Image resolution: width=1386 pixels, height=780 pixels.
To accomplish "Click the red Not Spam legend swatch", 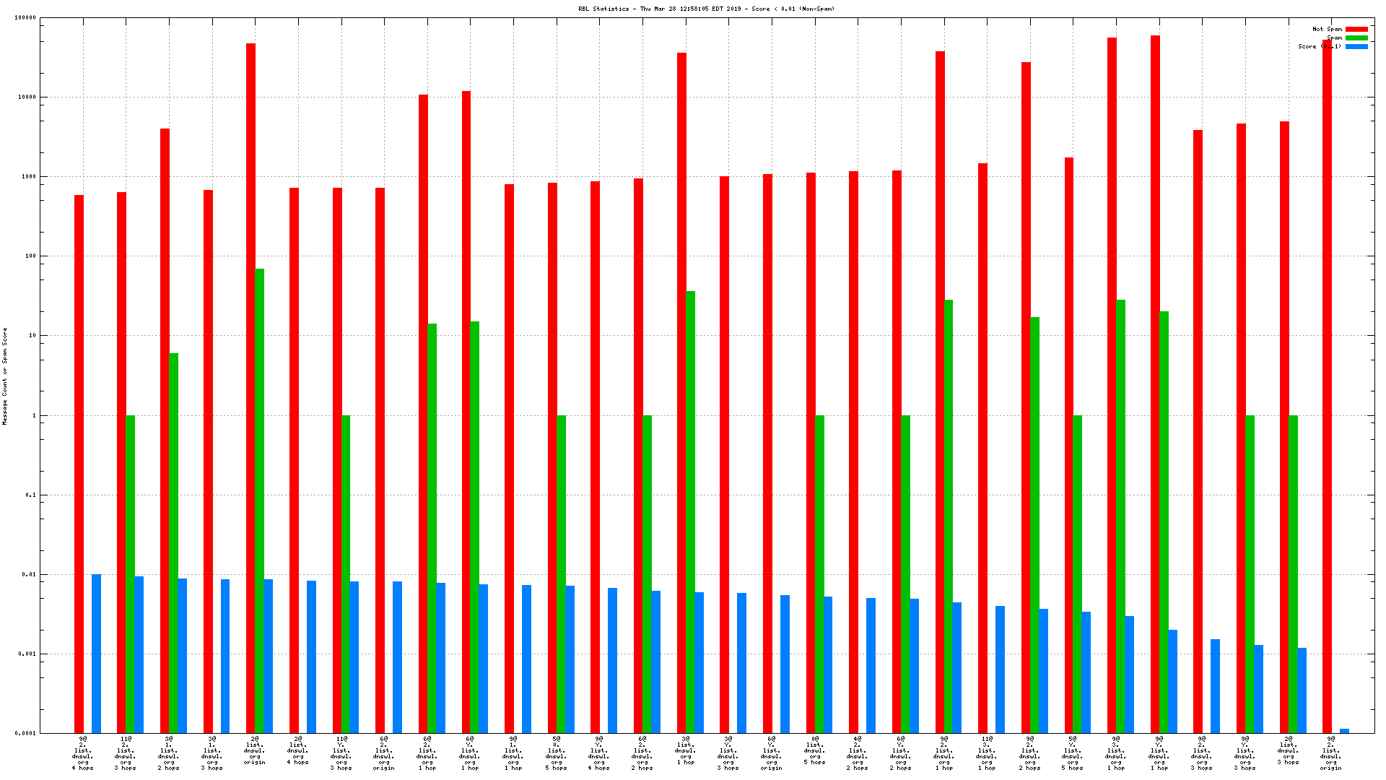I will (x=1356, y=30).
